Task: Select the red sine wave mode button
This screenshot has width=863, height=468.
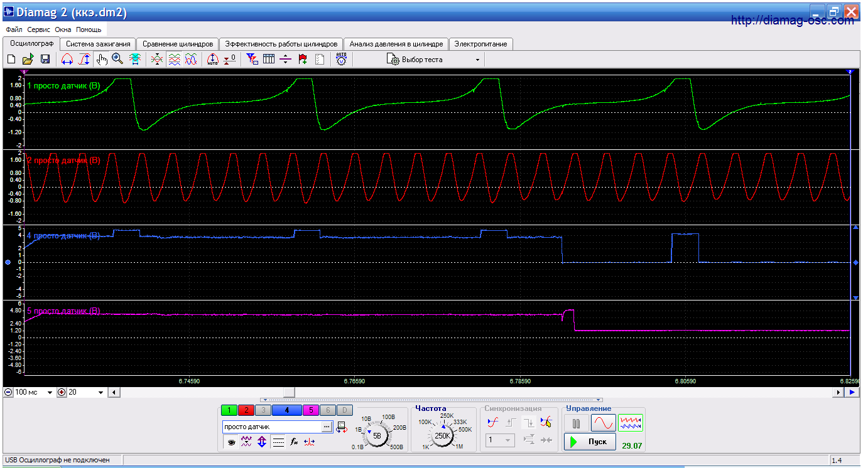Action: pos(603,423)
